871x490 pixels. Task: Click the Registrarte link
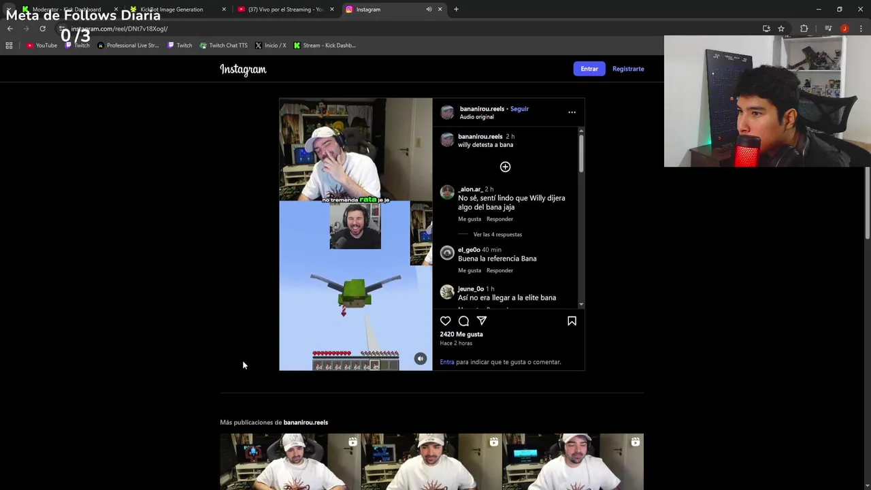pyautogui.click(x=628, y=69)
